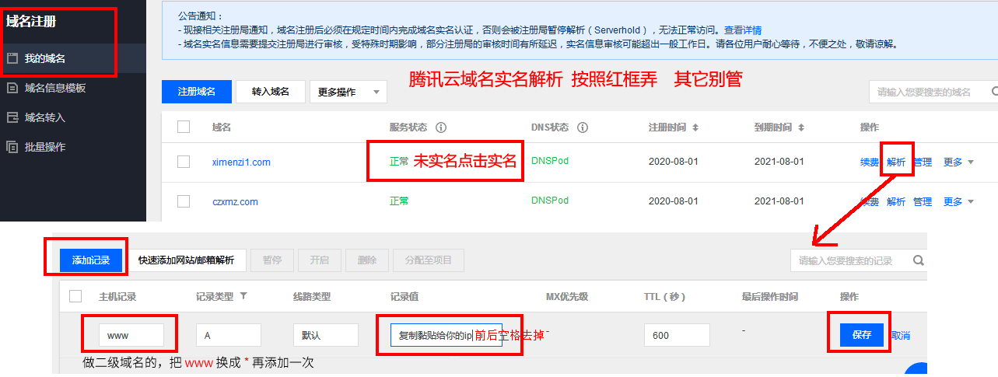Image resolution: width=998 pixels, height=377 pixels.
Task: Click the TTL input field showing 600
Action: click(677, 335)
